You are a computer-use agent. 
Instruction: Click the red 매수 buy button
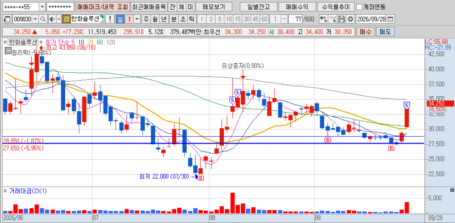tap(365, 32)
